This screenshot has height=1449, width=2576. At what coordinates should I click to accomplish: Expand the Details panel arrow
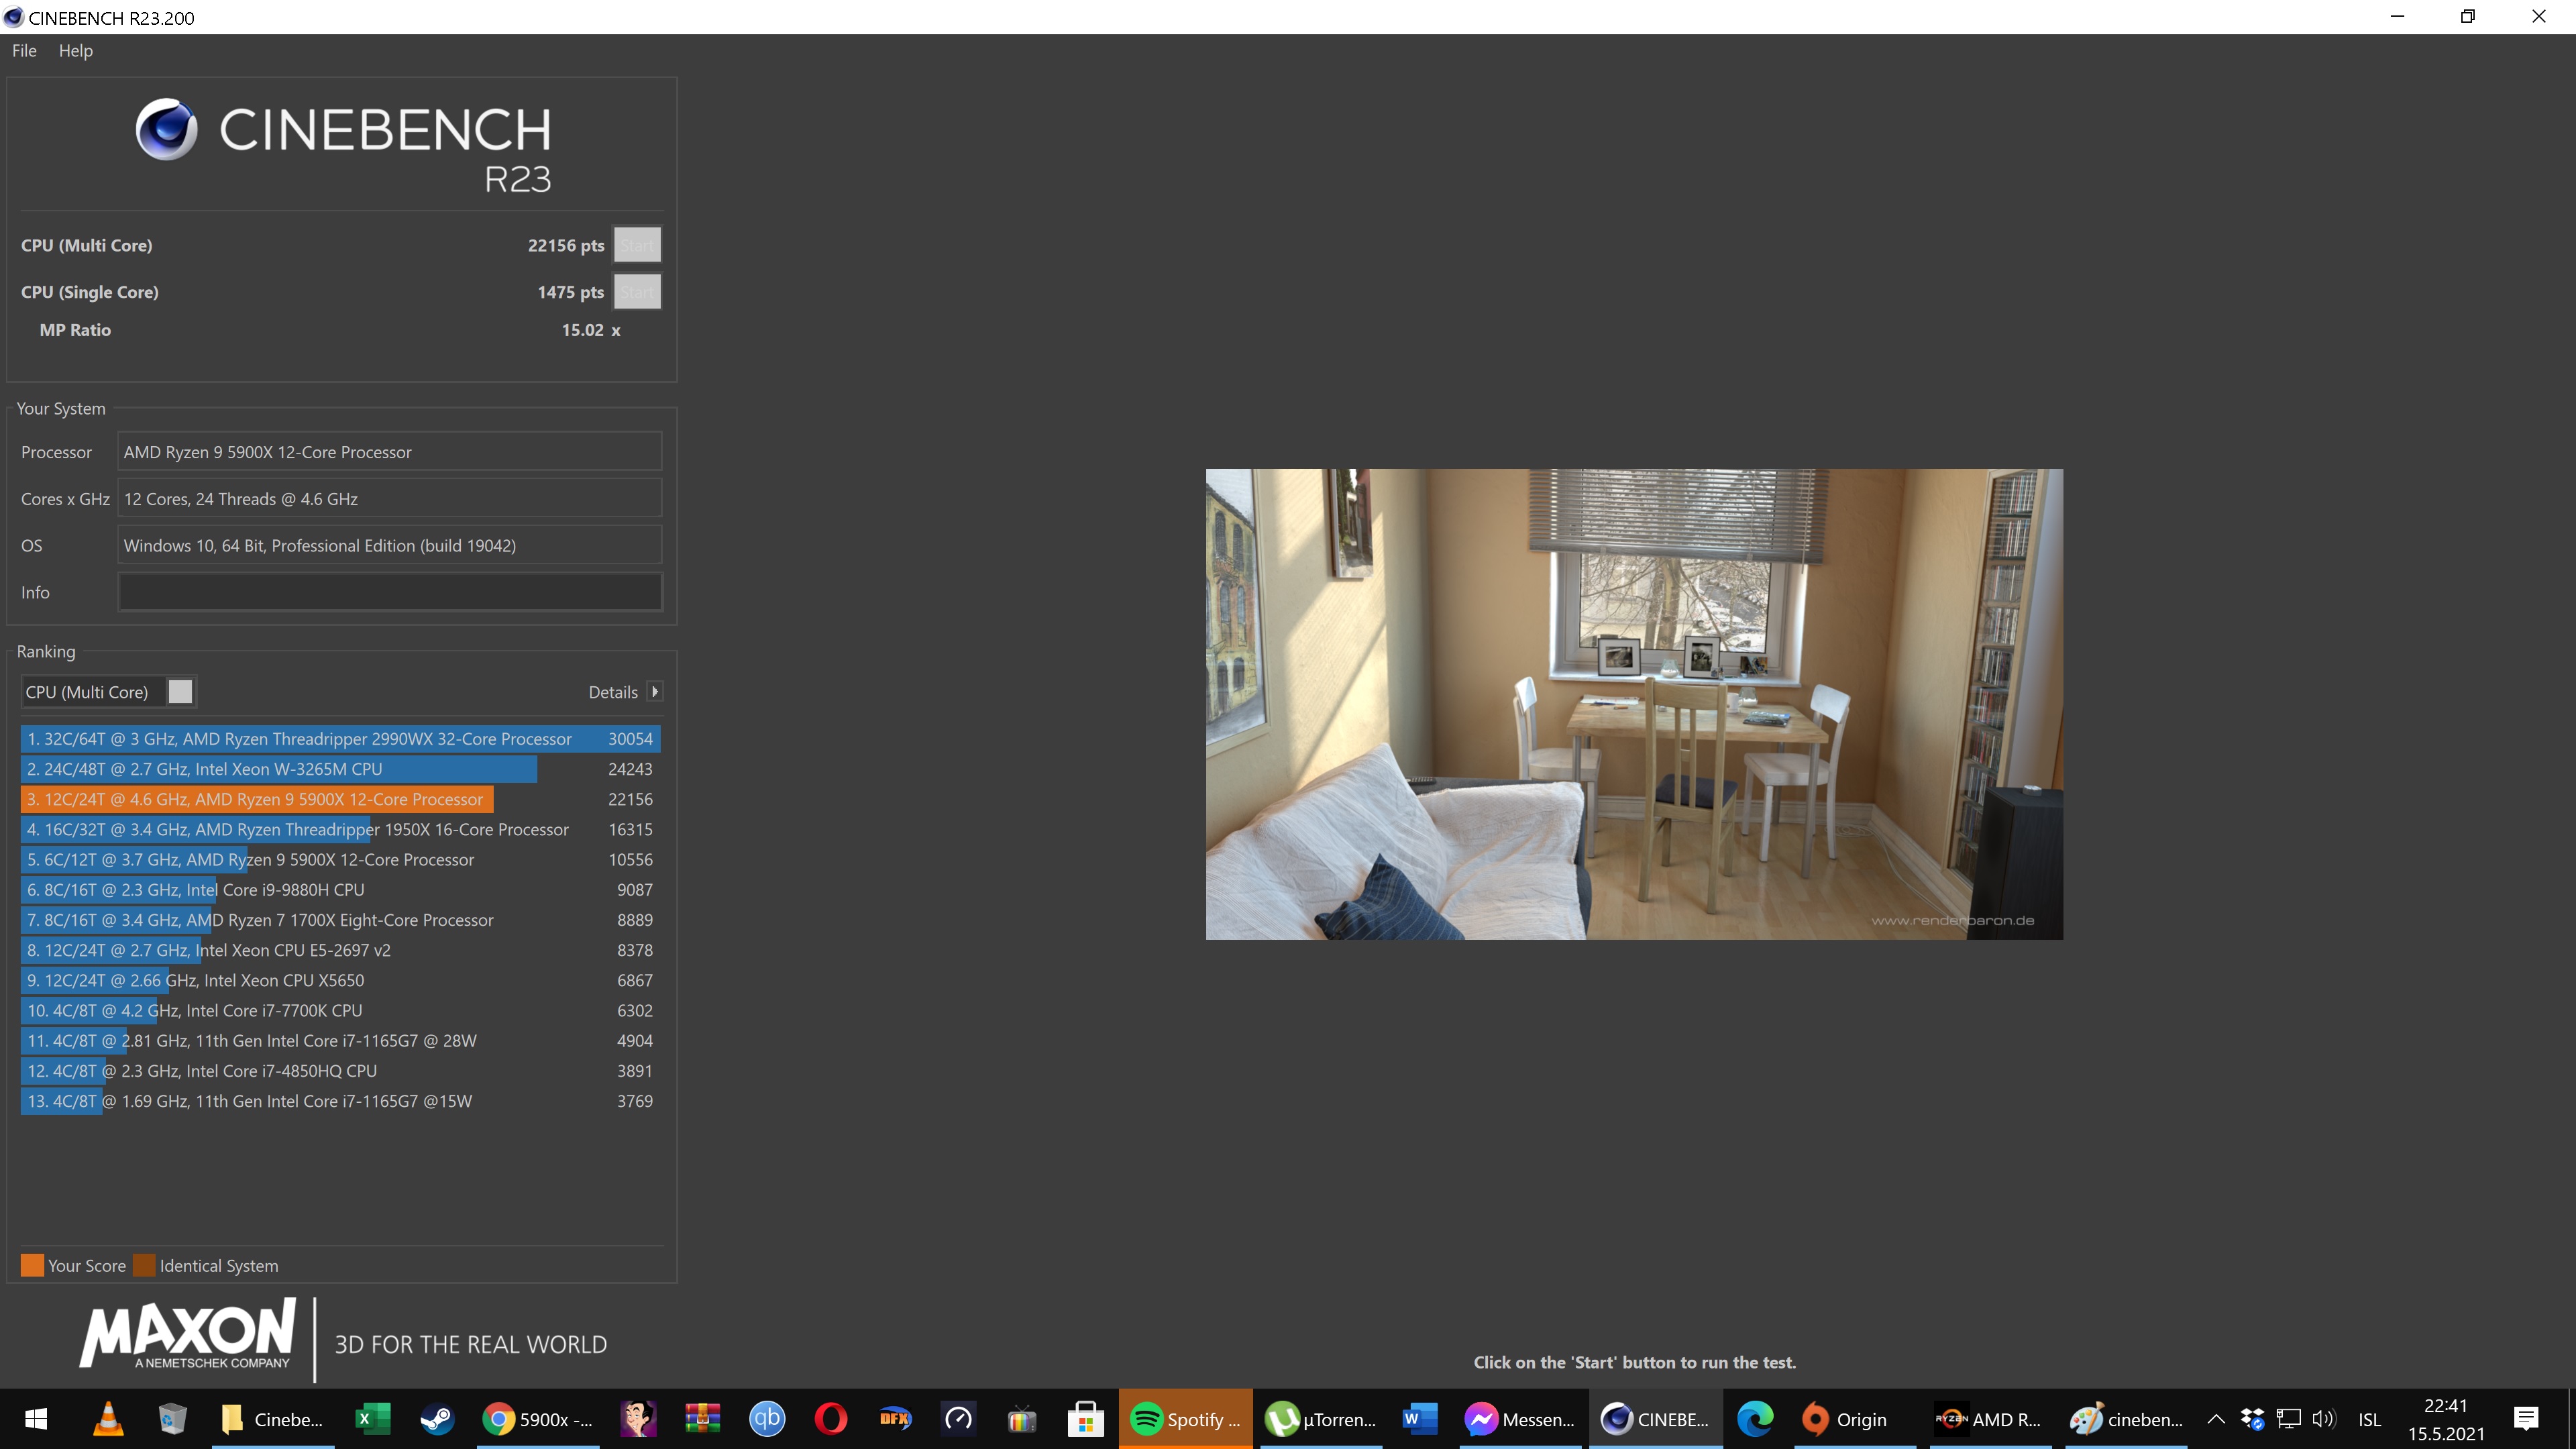(655, 691)
